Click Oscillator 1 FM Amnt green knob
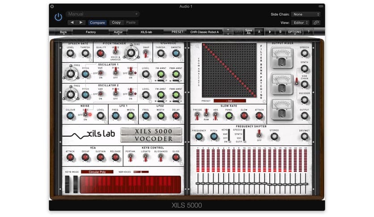The height and width of the screenshot is (217, 374). tap(161, 74)
